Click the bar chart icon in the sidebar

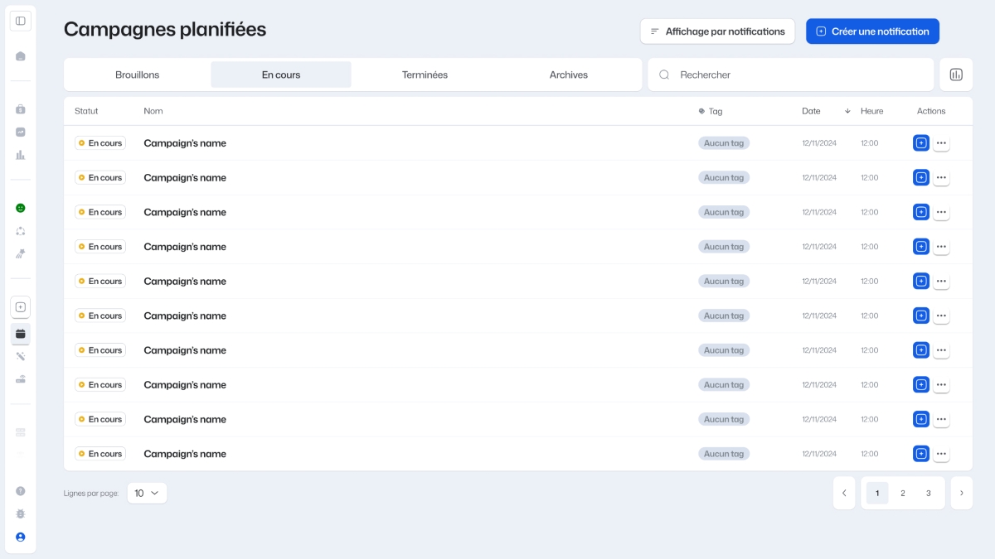(21, 155)
